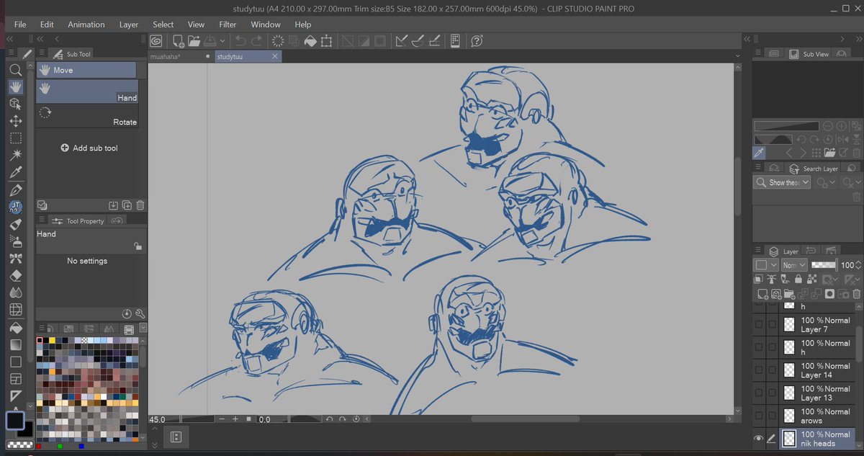Undo the last action
864x456 pixels.
[240, 42]
